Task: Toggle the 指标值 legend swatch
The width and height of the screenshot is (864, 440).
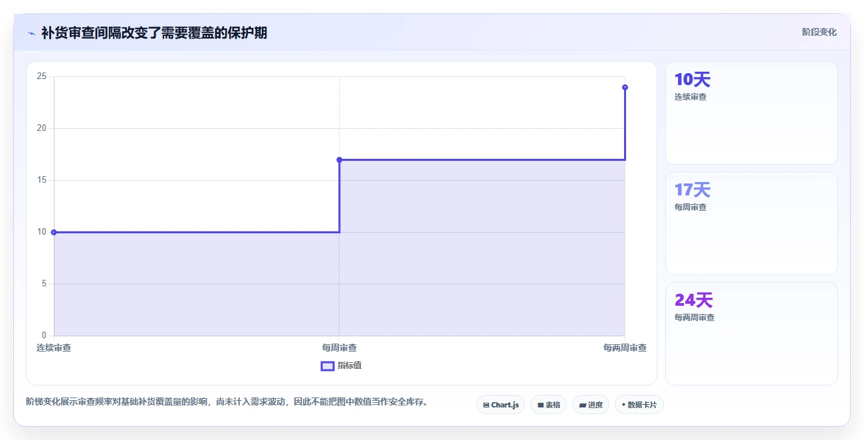Action: 328,366
